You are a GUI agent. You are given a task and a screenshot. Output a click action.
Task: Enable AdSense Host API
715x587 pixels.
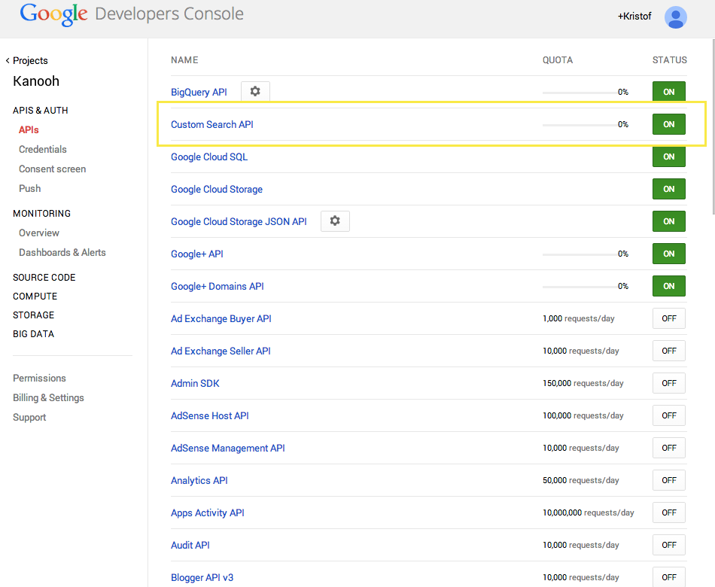669,415
